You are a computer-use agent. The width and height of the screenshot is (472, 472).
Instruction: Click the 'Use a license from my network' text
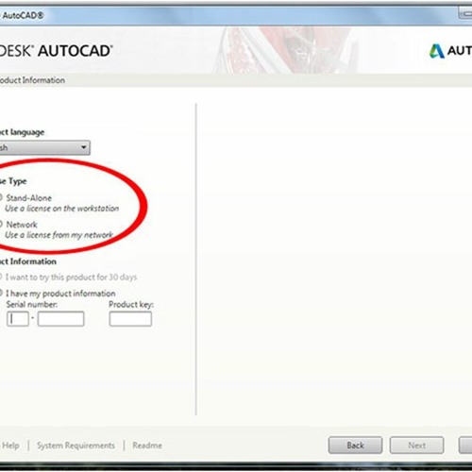point(59,235)
